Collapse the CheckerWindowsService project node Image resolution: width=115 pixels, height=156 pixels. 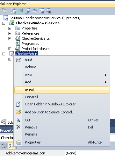coord(4,23)
